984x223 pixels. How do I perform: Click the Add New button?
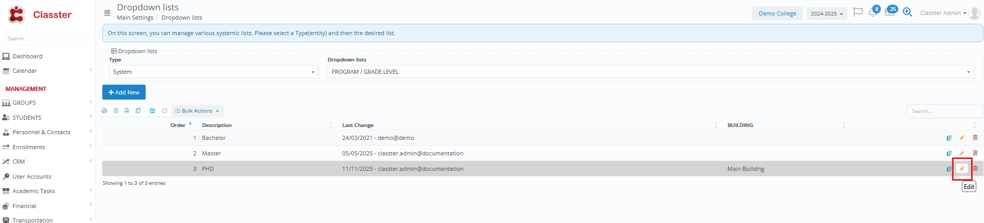click(x=124, y=92)
